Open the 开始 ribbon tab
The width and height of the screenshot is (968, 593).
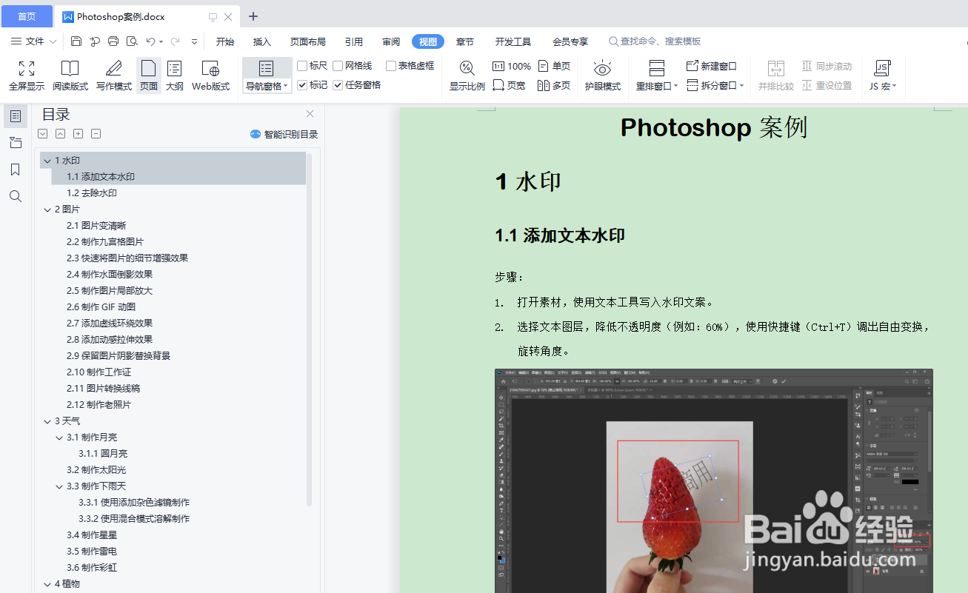pos(225,41)
